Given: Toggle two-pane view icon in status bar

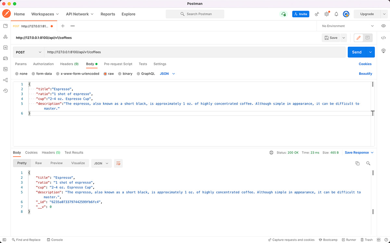Looking at the screenshot, I should (x=378, y=240).
